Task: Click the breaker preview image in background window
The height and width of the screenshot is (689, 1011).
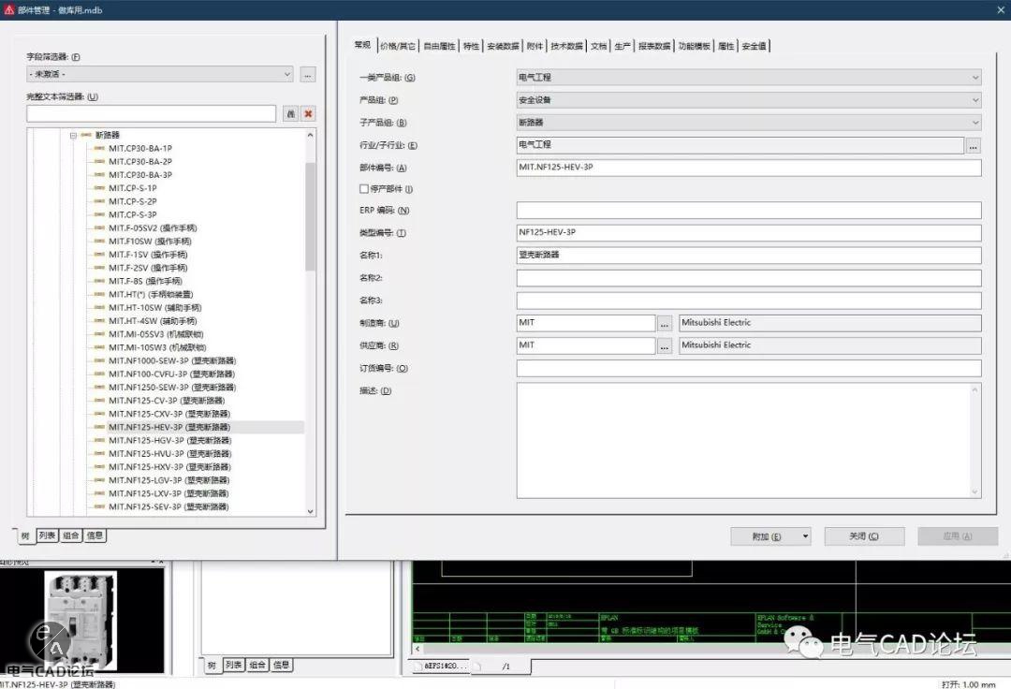Action: (x=81, y=621)
